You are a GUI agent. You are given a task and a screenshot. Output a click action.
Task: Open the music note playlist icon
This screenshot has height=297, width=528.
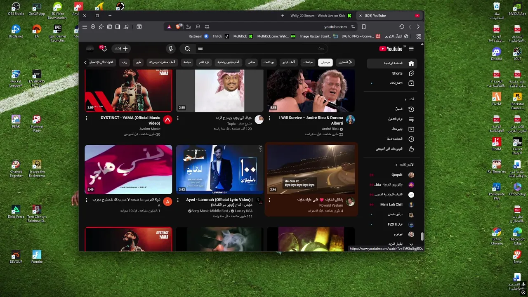click(x=126, y=26)
